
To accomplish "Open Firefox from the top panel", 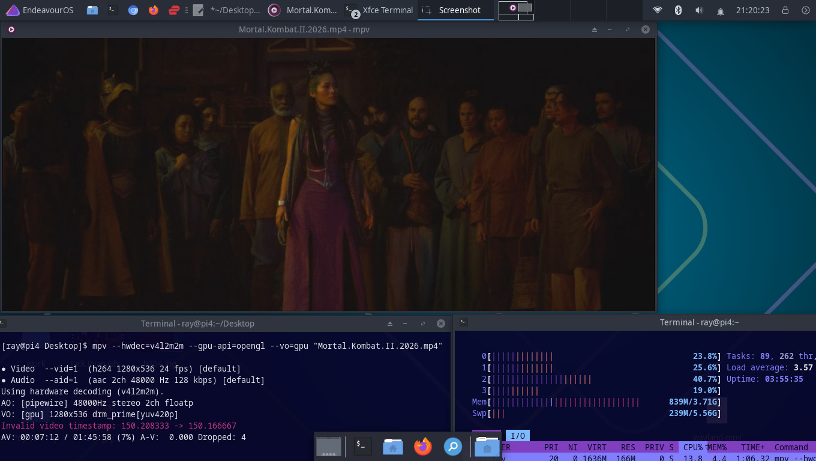I will click(x=154, y=10).
